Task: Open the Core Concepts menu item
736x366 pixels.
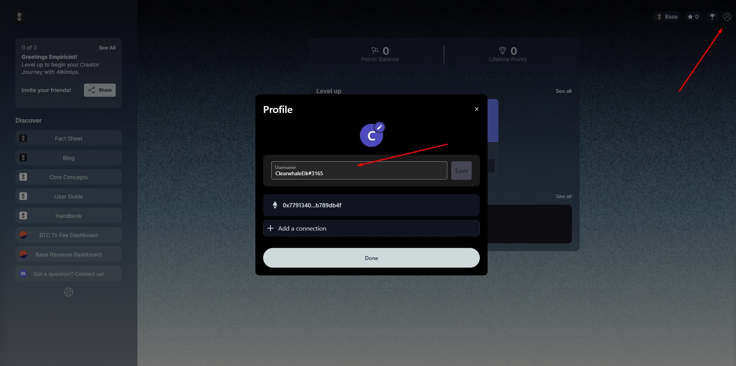Action: click(68, 177)
